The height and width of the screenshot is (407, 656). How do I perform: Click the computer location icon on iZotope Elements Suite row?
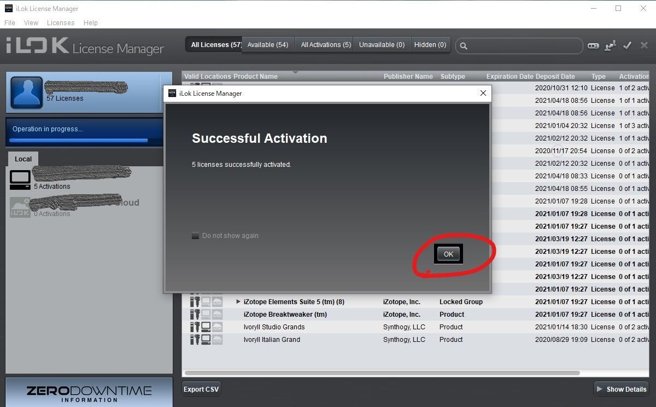(206, 302)
